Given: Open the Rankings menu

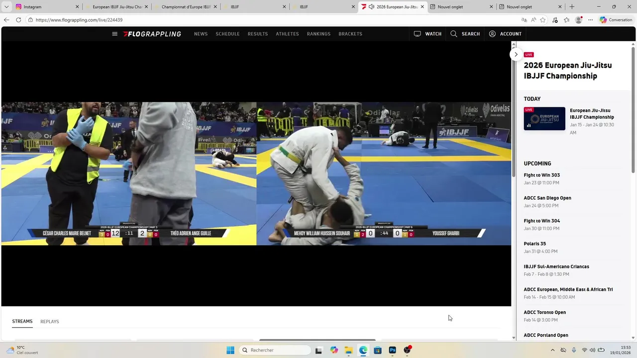Looking at the screenshot, I should 318,34.
